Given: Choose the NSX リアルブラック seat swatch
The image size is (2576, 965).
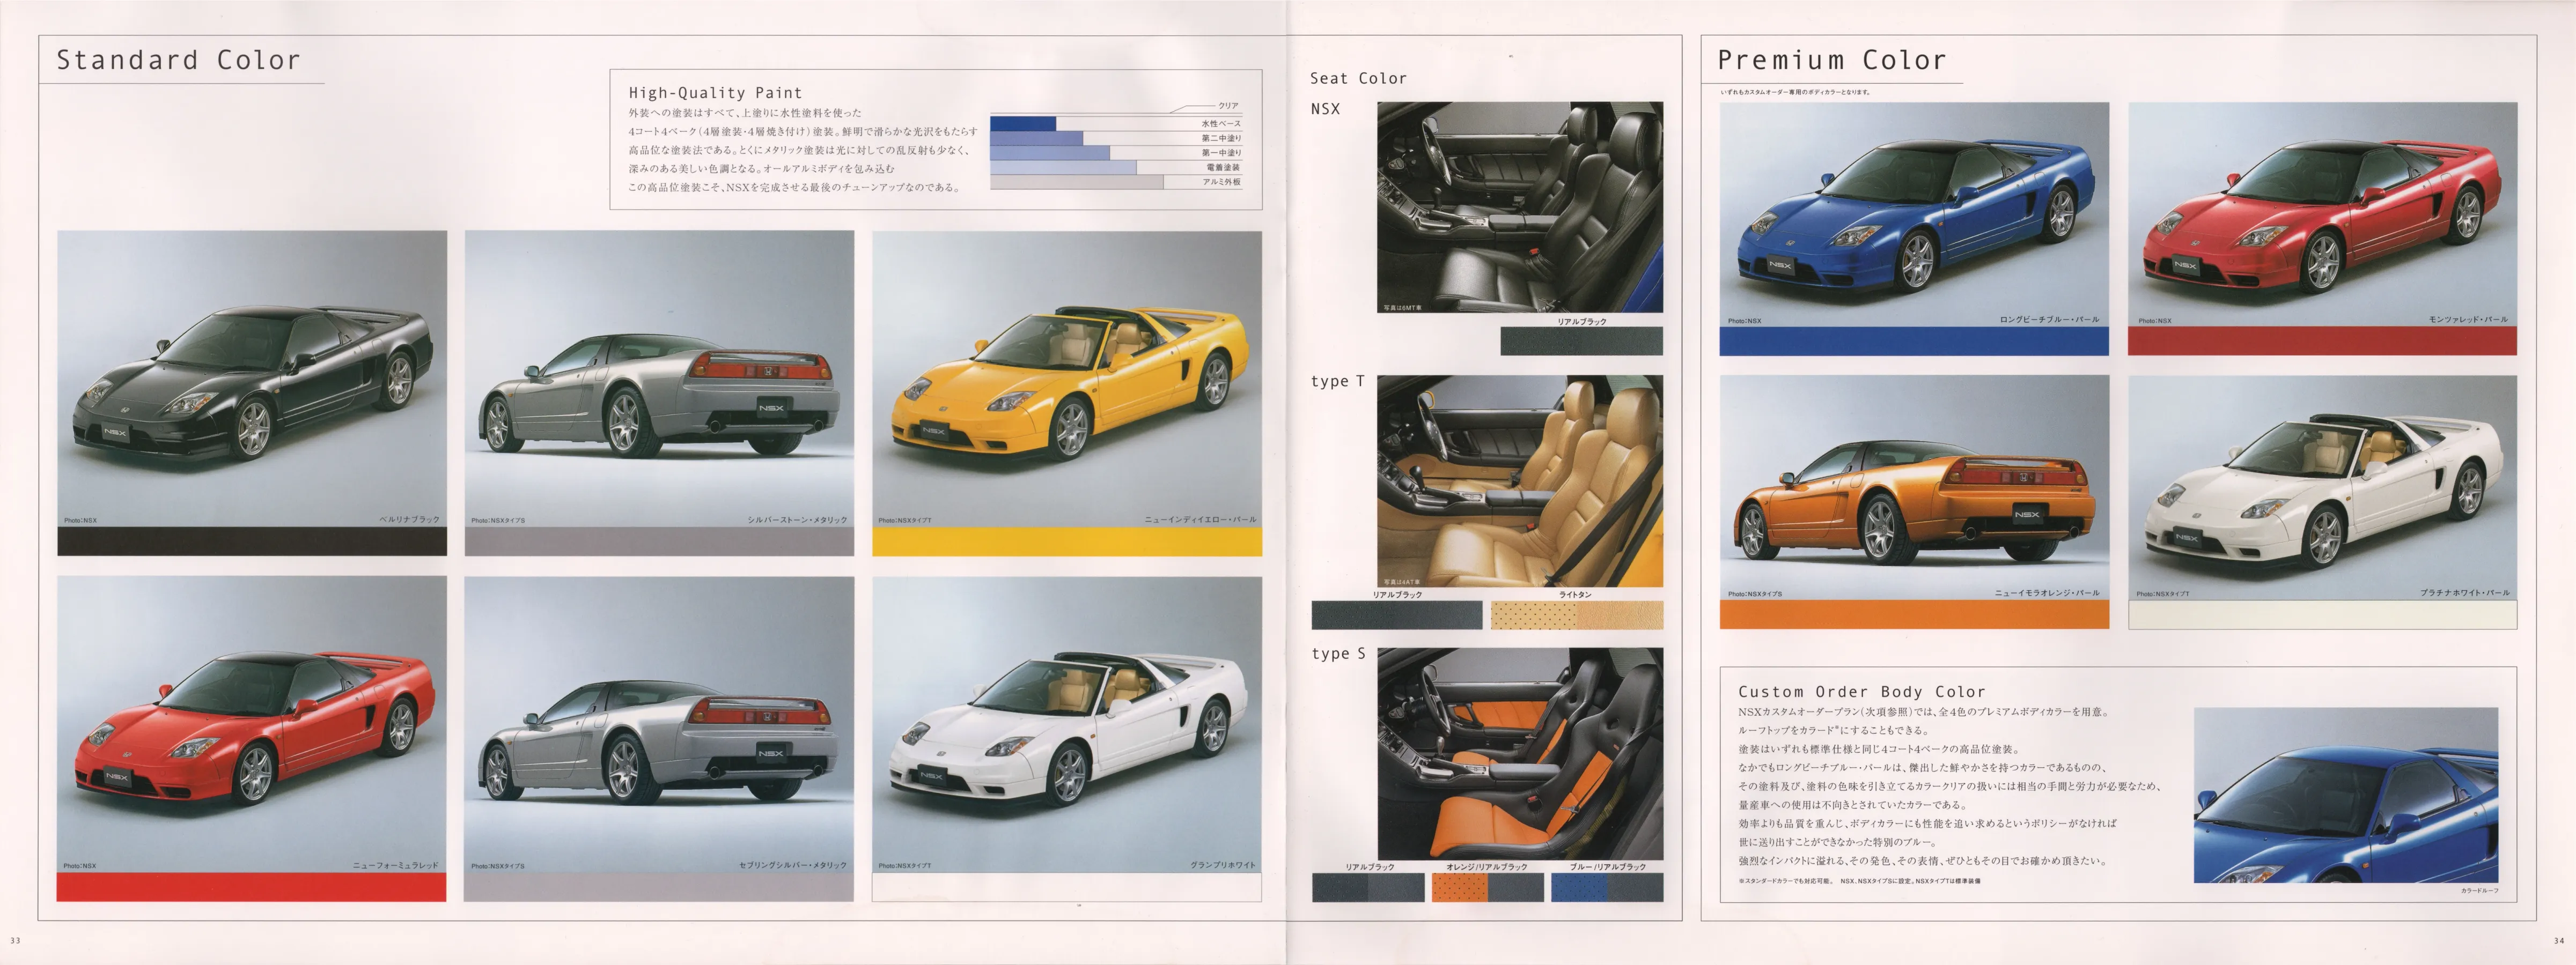Looking at the screenshot, I should point(1582,340).
